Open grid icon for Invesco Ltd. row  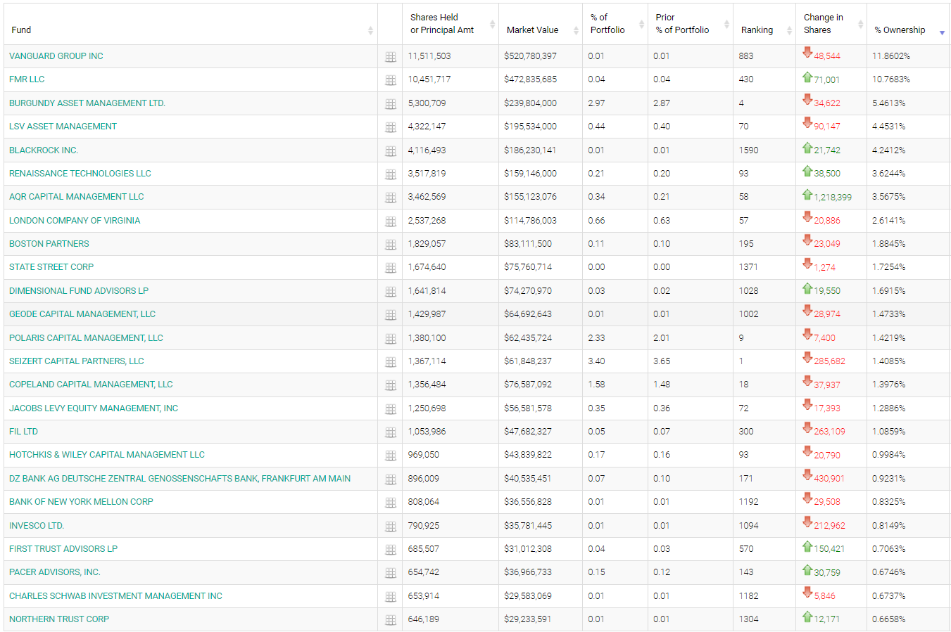click(391, 527)
